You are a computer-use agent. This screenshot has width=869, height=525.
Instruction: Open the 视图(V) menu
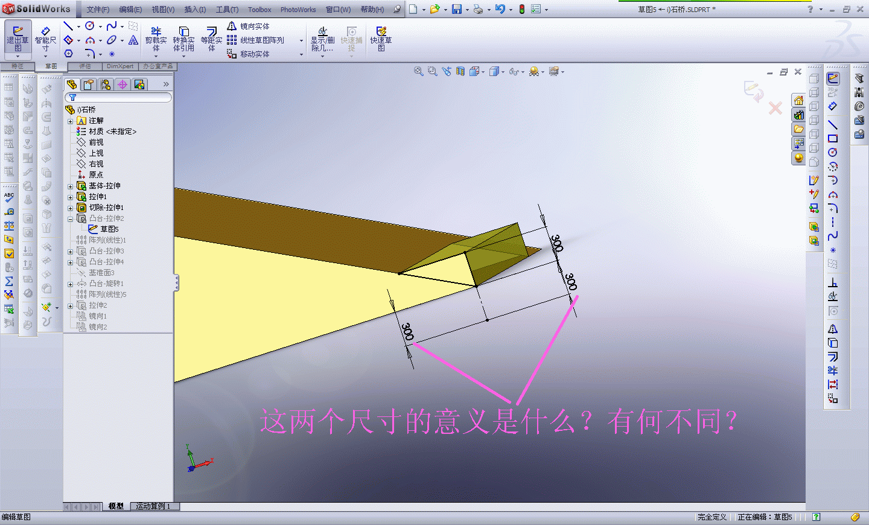click(x=163, y=10)
